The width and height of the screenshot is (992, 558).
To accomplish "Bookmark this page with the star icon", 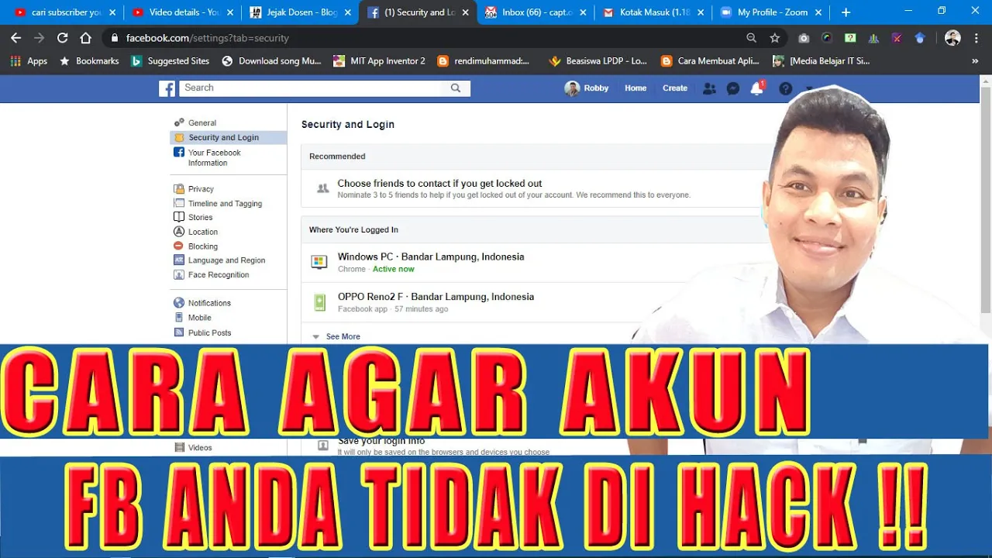I will pos(774,38).
